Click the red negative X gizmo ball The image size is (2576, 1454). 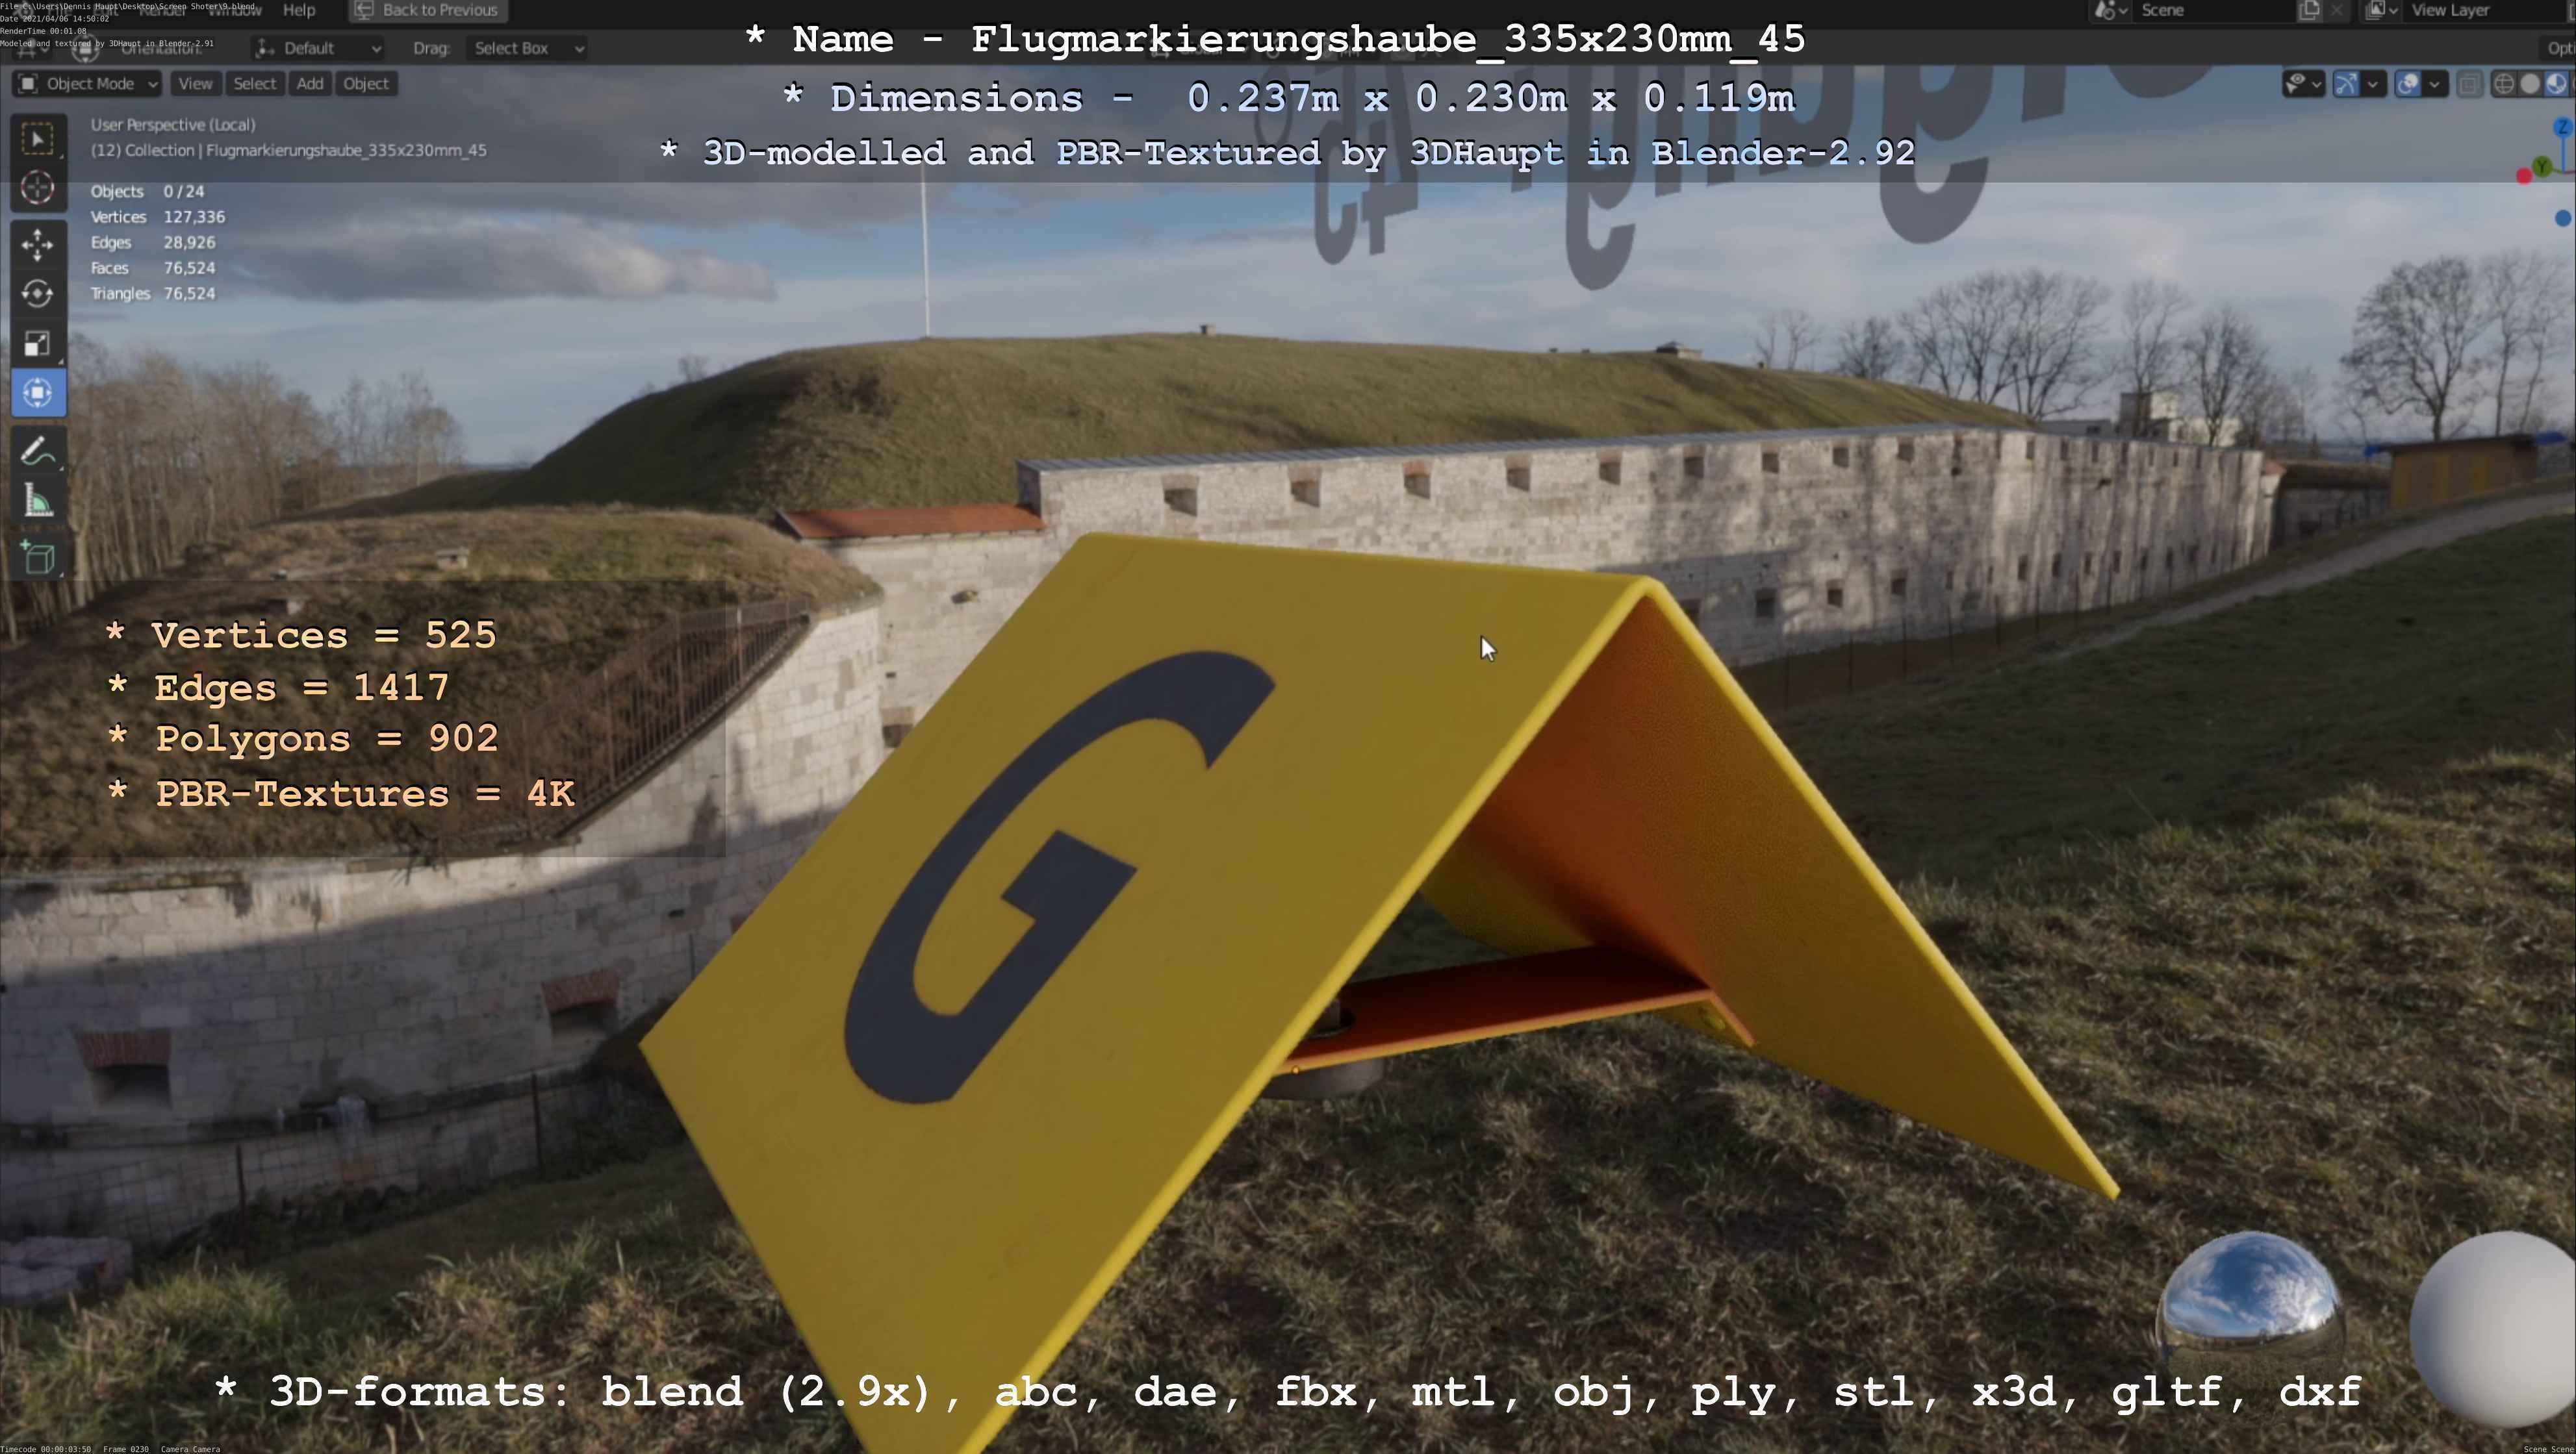2524,176
